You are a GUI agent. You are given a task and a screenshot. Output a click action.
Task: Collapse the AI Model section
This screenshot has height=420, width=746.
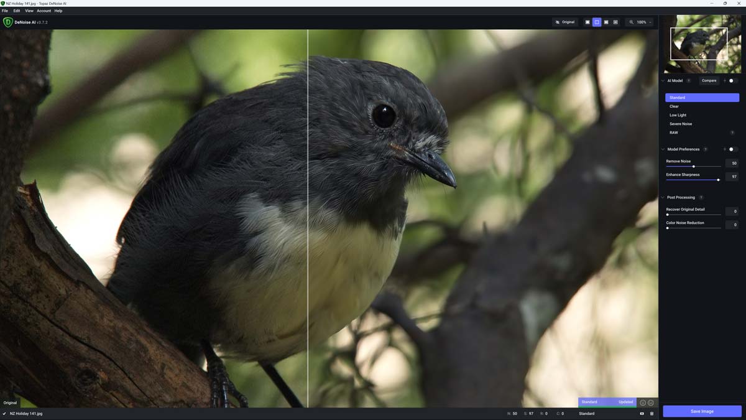[x=662, y=80]
